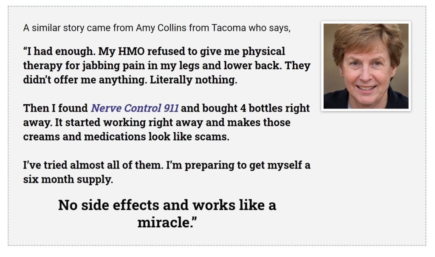Click the words 'I've tried almost all'
The image size is (435, 257).
[71, 165]
